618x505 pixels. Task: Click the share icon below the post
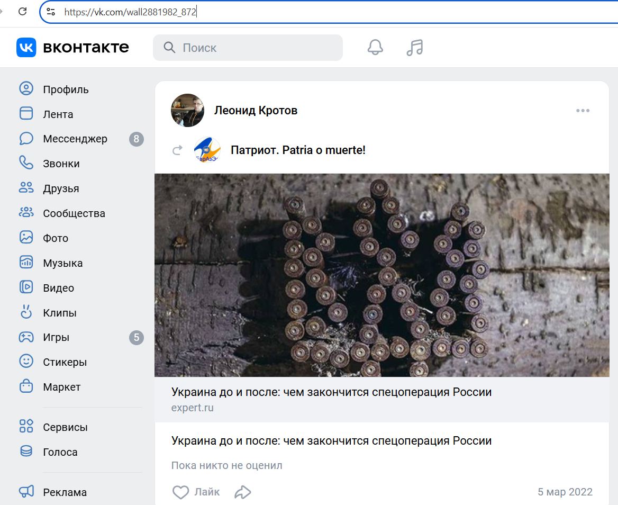pyautogui.click(x=243, y=492)
